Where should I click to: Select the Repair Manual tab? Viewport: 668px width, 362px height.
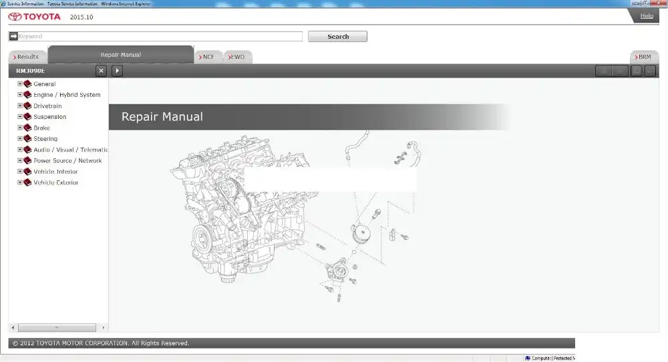(x=120, y=55)
